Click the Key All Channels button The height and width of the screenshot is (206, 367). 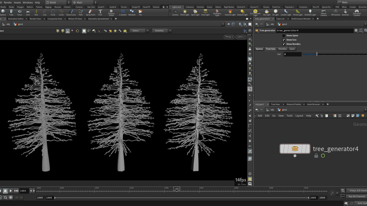click(x=357, y=197)
